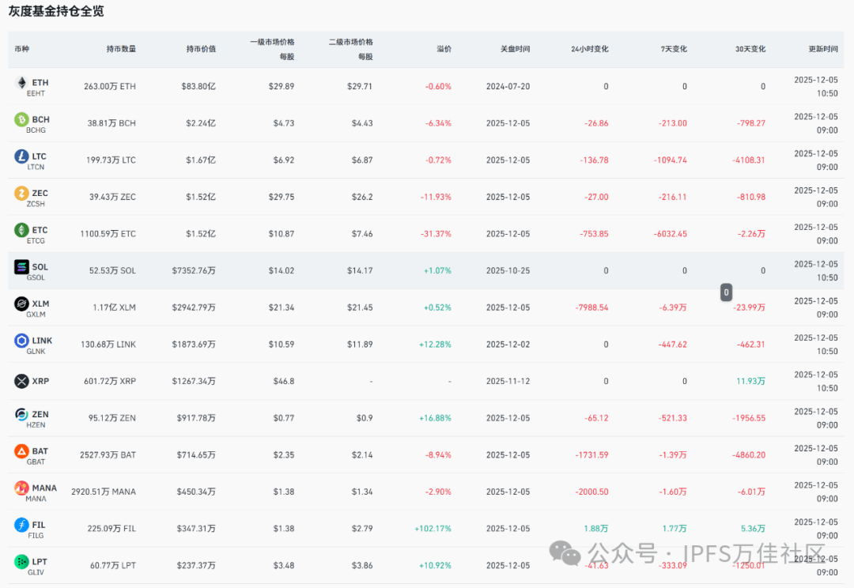854x588 pixels.
Task: Click the LTC coin icon
Action: tap(22, 156)
